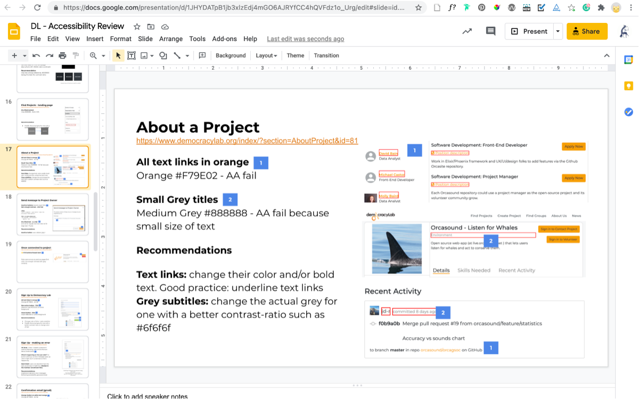Open the Help menu
The image size is (639, 399).
(x=250, y=39)
